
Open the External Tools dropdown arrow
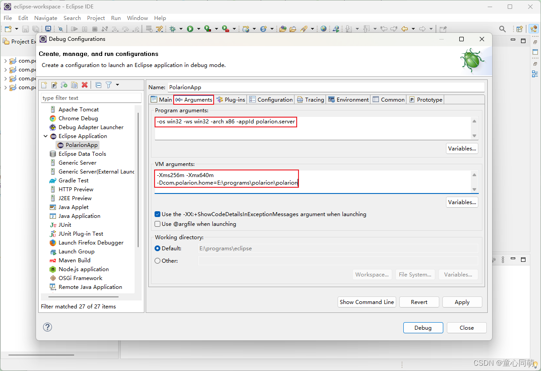234,29
